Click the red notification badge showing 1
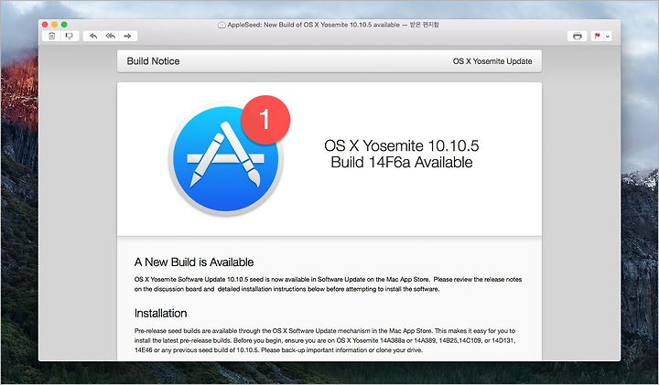 point(265,120)
